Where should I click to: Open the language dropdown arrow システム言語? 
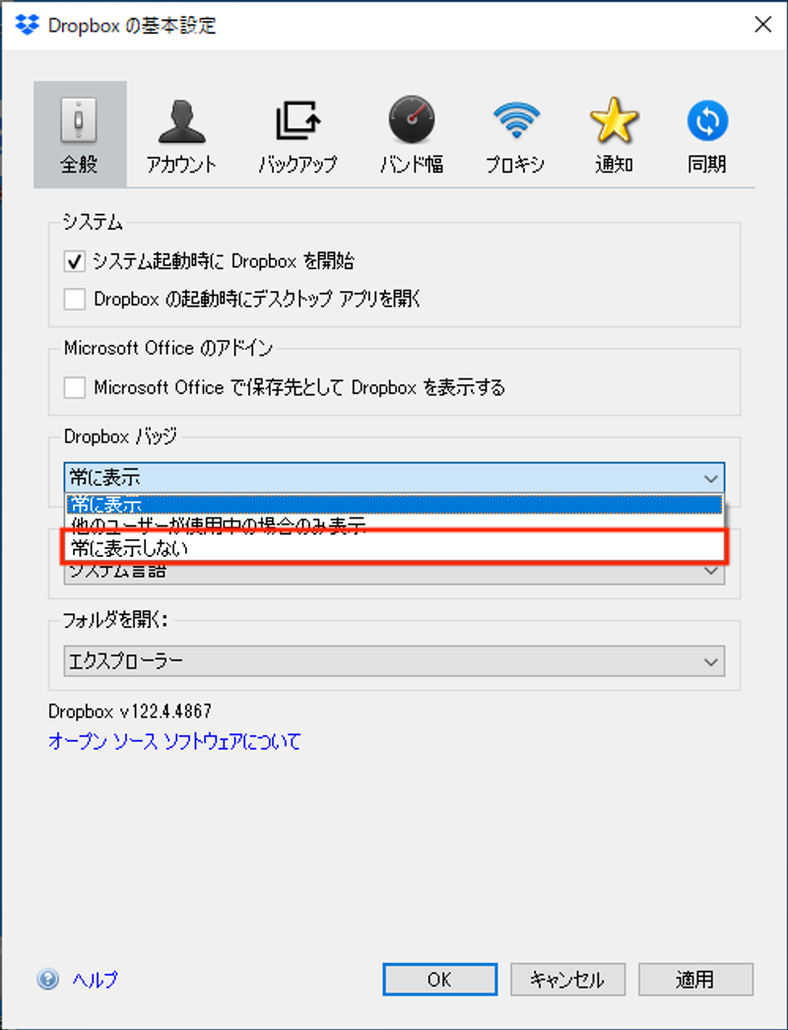[x=710, y=570]
